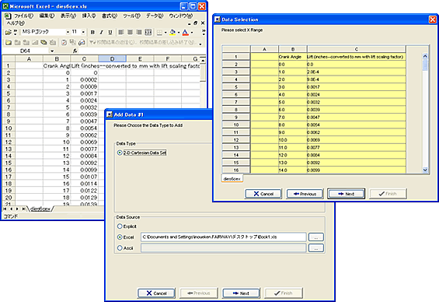Click the merge and center cells icon
The image size is (439, 302).
(x=148, y=33)
